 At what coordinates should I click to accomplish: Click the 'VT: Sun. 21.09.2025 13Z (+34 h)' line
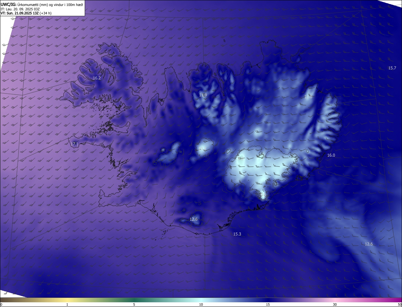click(26, 13)
